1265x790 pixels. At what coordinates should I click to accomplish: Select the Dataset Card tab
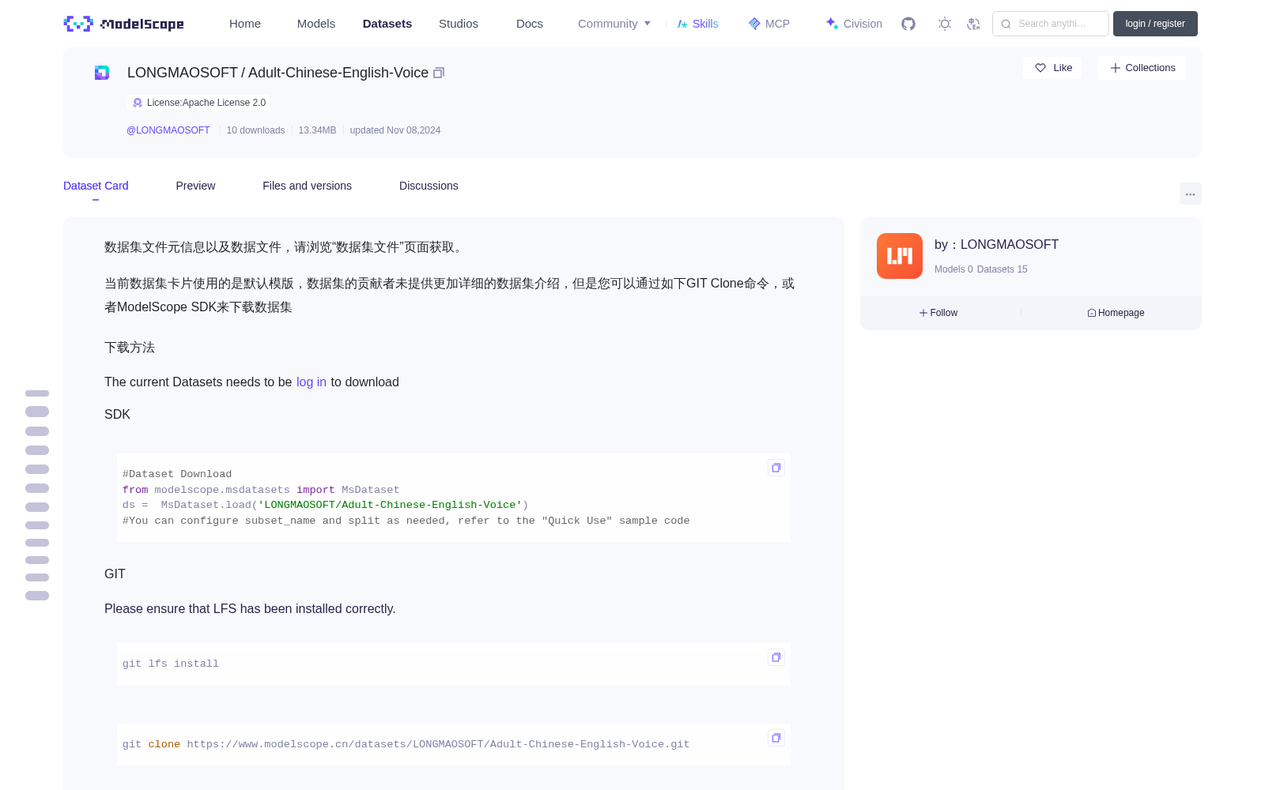coord(96,186)
